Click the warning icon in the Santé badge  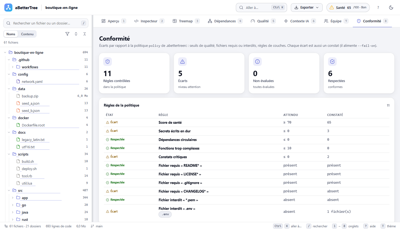pos(332,8)
